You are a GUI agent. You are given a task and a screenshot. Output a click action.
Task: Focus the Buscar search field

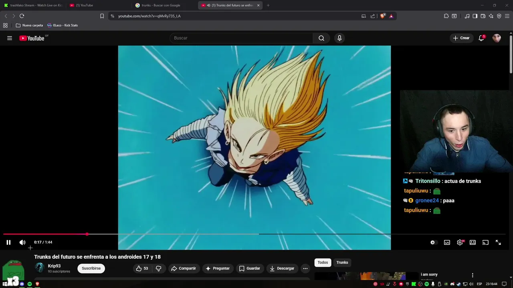point(241,38)
